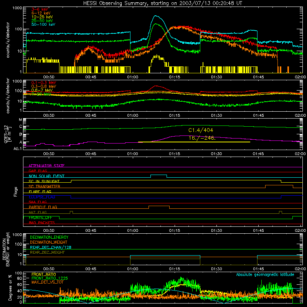Select the ECLIPSE_FLAG label
This screenshot has height=307, width=307.
[x=42, y=197]
